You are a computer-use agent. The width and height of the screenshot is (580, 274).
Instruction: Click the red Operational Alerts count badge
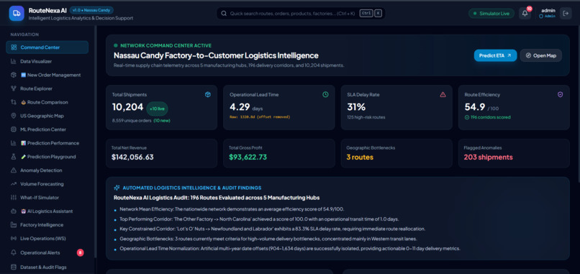pos(81,252)
